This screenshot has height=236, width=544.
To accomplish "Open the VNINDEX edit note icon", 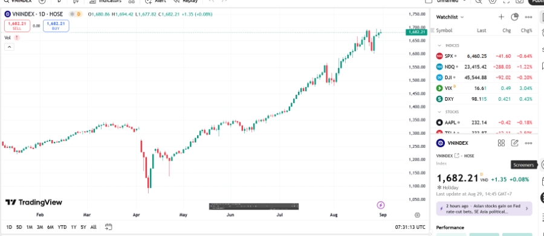I will pos(514,143).
